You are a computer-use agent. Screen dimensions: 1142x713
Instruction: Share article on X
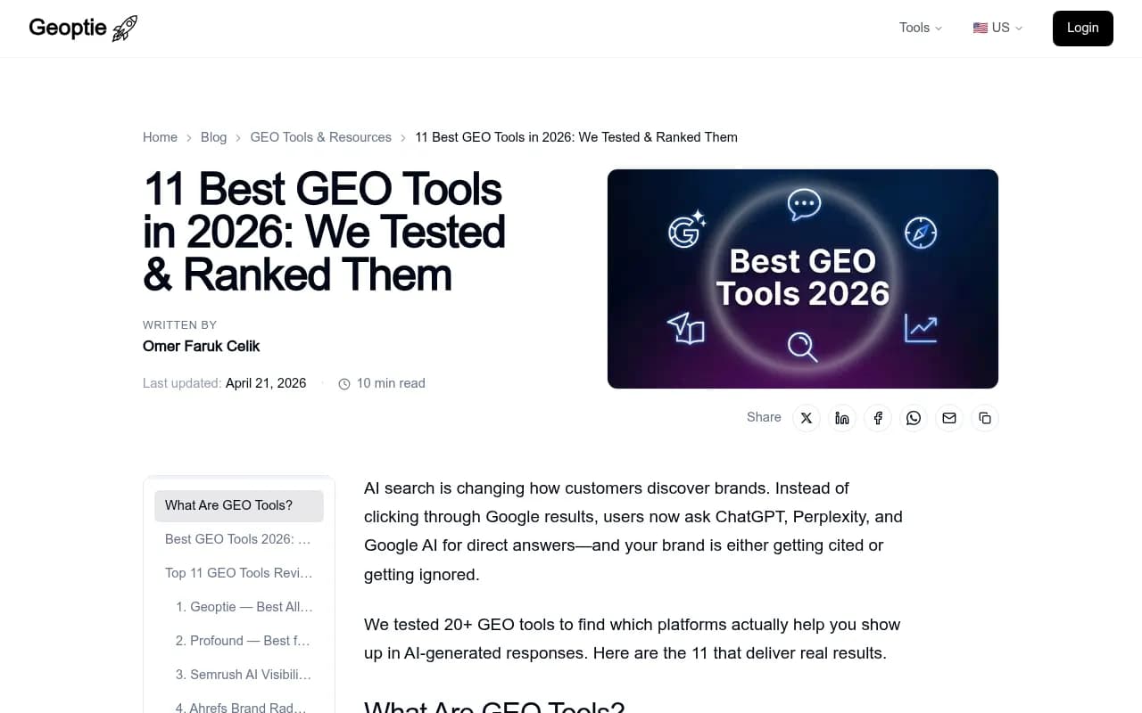[x=807, y=418]
